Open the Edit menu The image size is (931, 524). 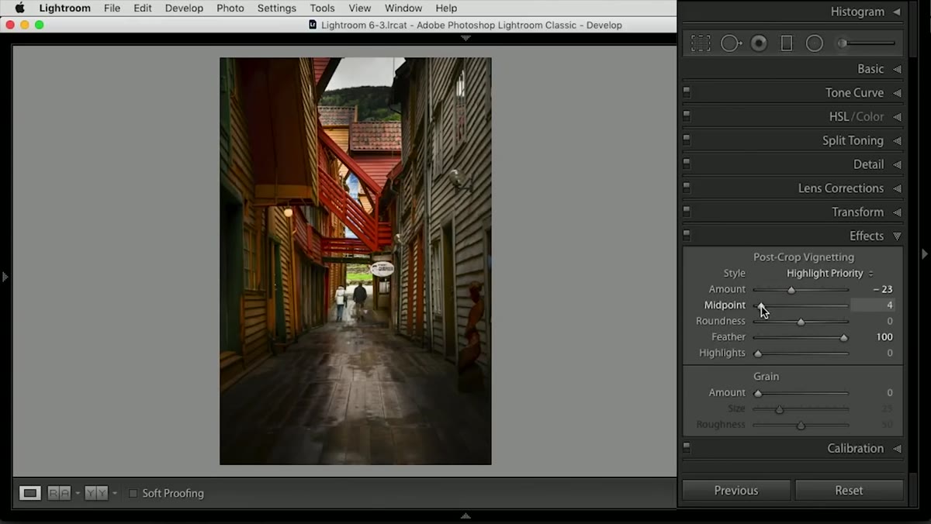tap(143, 8)
